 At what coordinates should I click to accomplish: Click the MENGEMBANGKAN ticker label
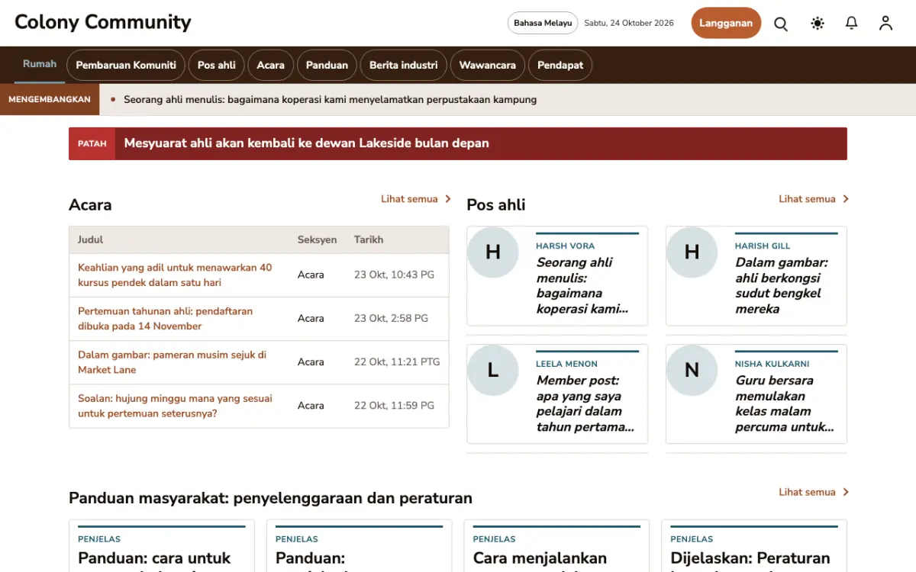50,99
